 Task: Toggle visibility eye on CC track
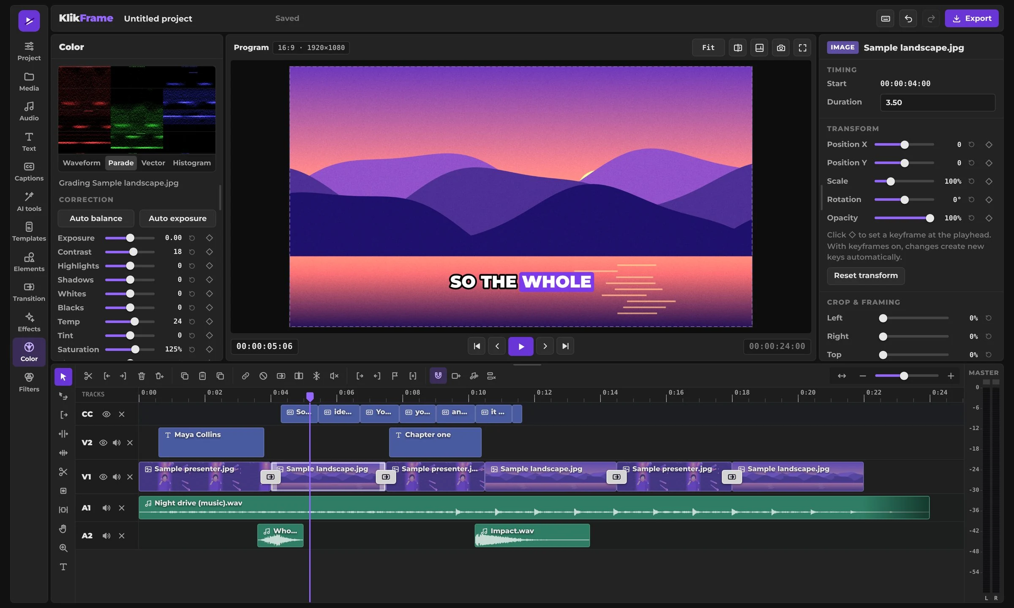106,414
